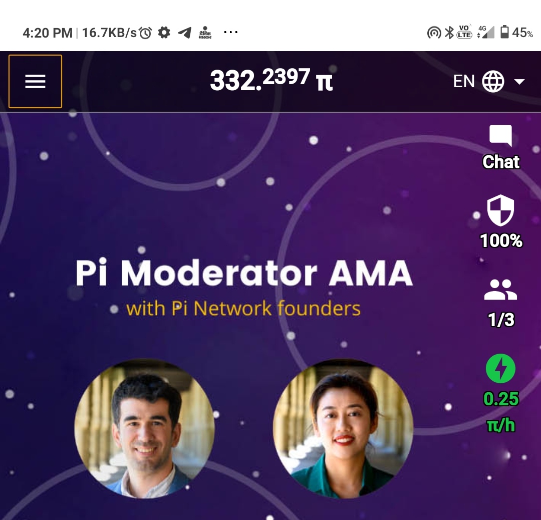
Task: Open the earning team people icon
Action: (500, 290)
